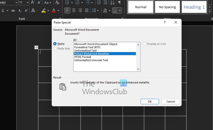Apply the Normal style
The height and width of the screenshot is (130, 213).
pos(141,7)
